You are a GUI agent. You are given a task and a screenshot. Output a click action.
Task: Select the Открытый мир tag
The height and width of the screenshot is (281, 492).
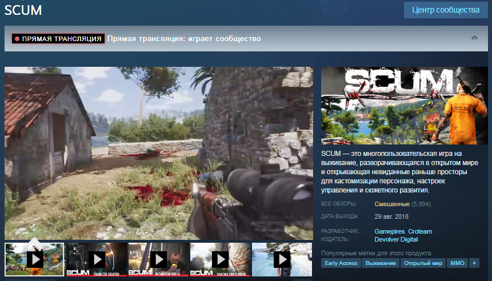423,263
